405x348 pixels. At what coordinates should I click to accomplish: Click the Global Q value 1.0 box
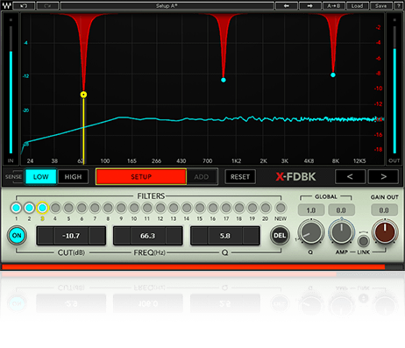click(311, 210)
